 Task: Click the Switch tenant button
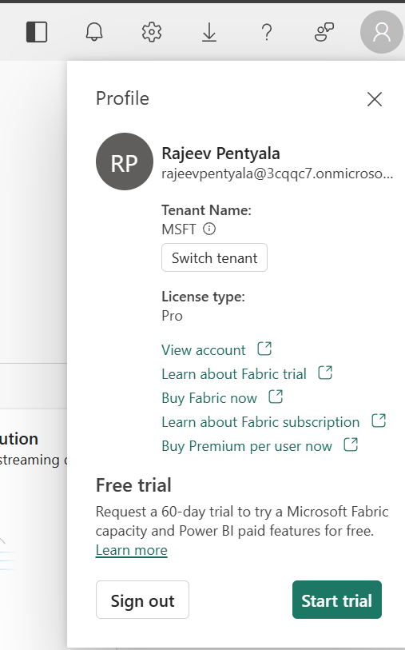(x=214, y=257)
